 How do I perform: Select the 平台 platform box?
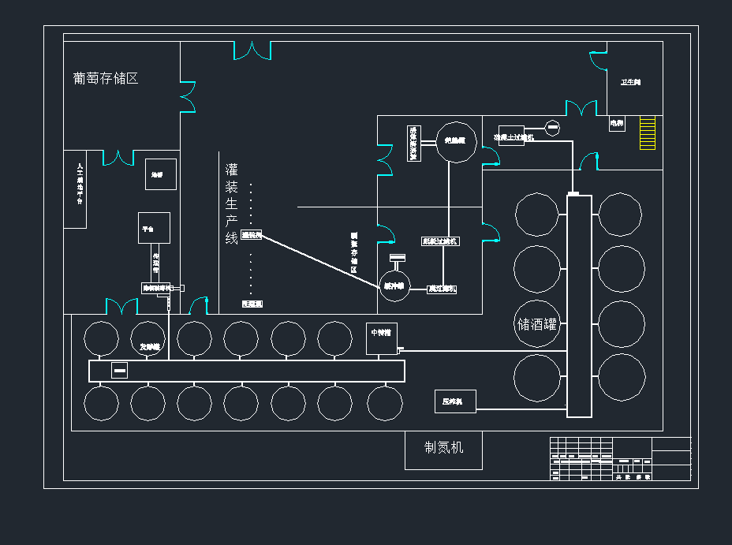(154, 228)
